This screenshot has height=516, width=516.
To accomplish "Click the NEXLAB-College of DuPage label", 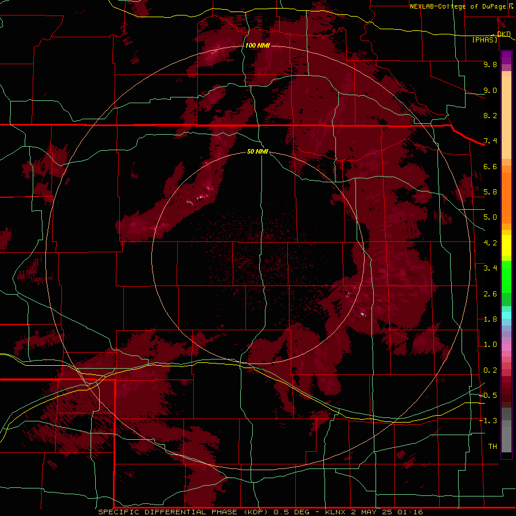I will [459, 6].
